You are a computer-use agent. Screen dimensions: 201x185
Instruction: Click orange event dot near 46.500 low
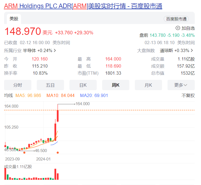[x=24, y=153]
